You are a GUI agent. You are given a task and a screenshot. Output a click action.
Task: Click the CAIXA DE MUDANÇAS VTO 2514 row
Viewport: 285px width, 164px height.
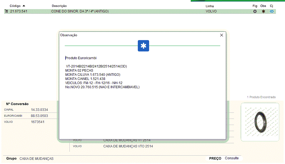click(x=128, y=146)
